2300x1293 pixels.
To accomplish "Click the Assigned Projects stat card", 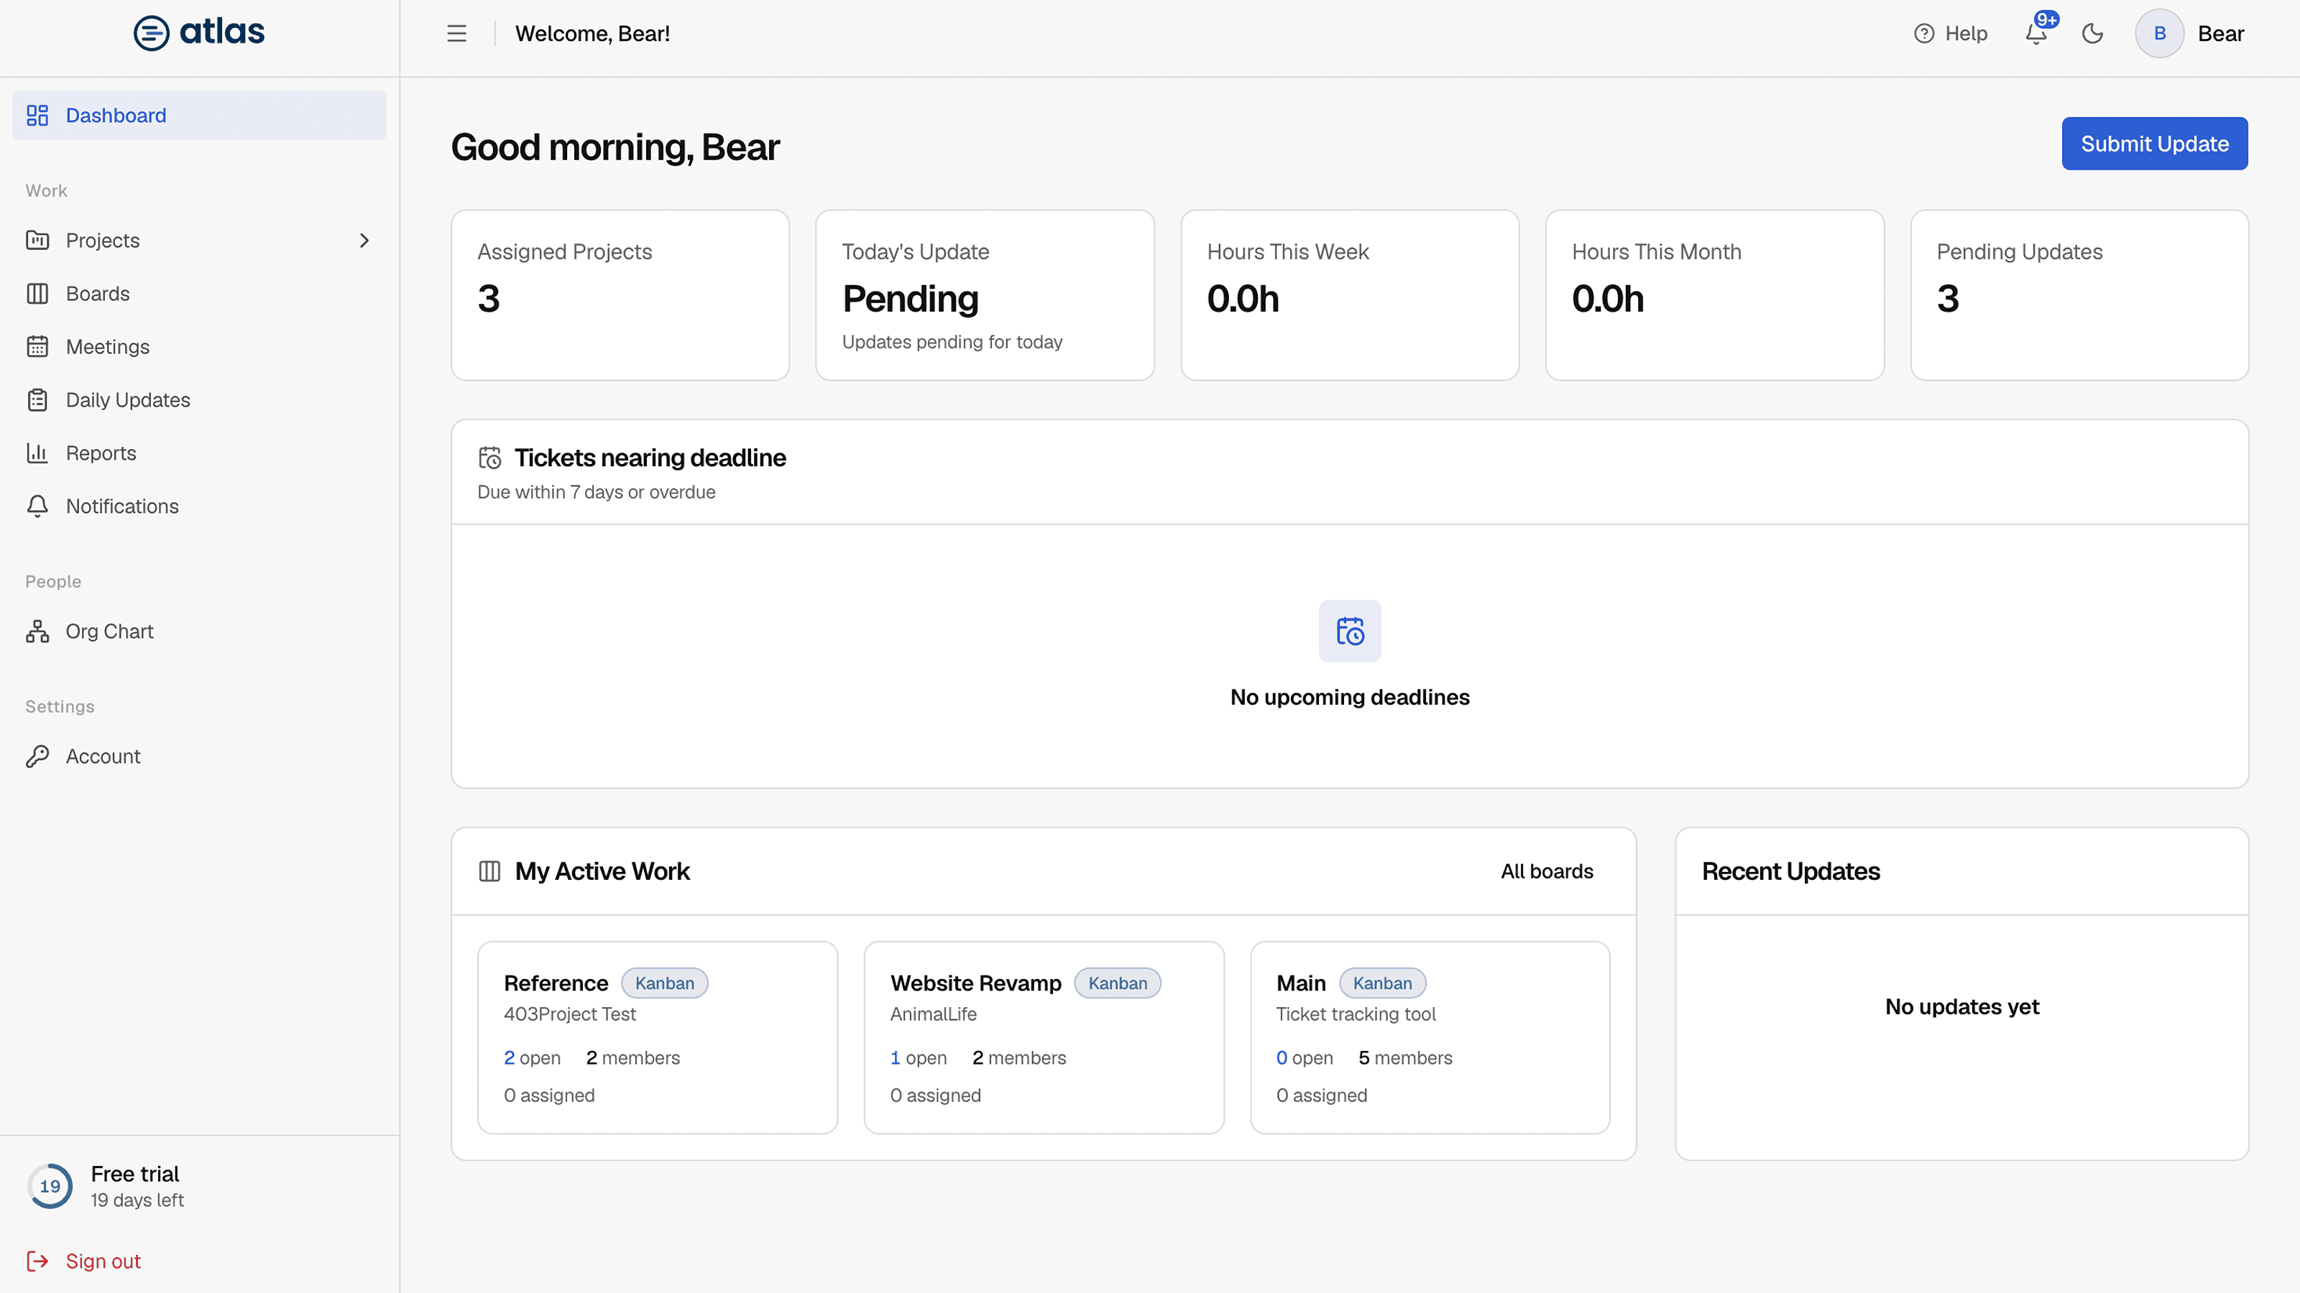I will 620,295.
